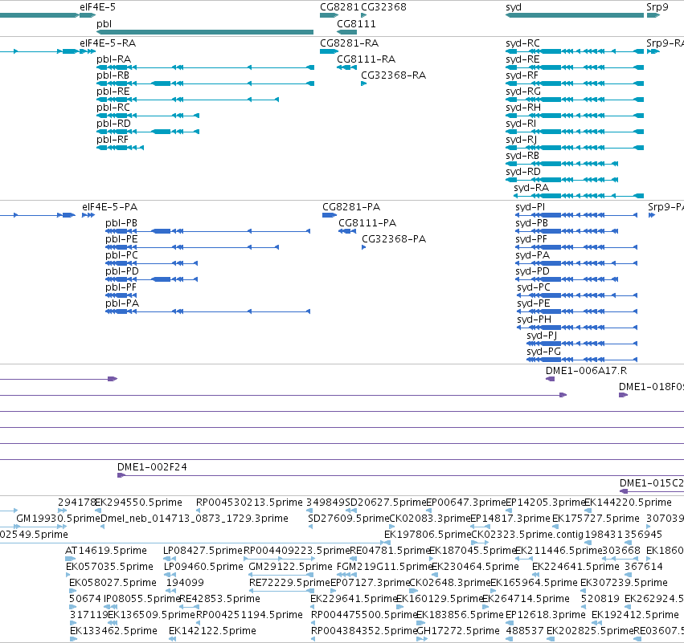Click the syd gene span bar

tap(575, 15)
